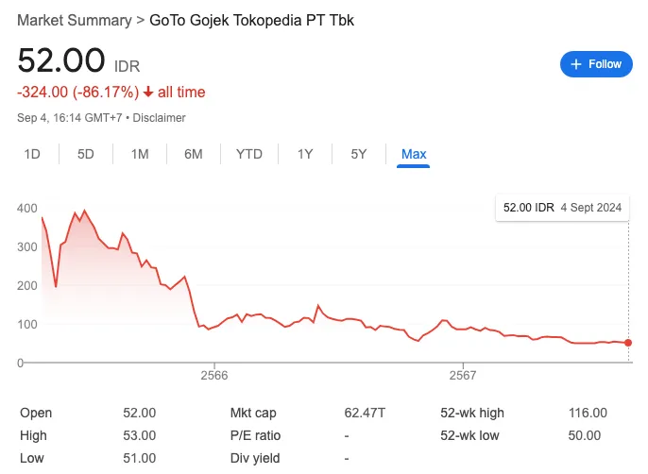Switch chart to YTD view
648x474 pixels.
click(249, 154)
